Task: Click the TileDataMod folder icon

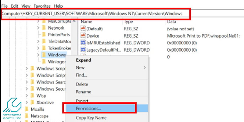Action: [44, 41]
